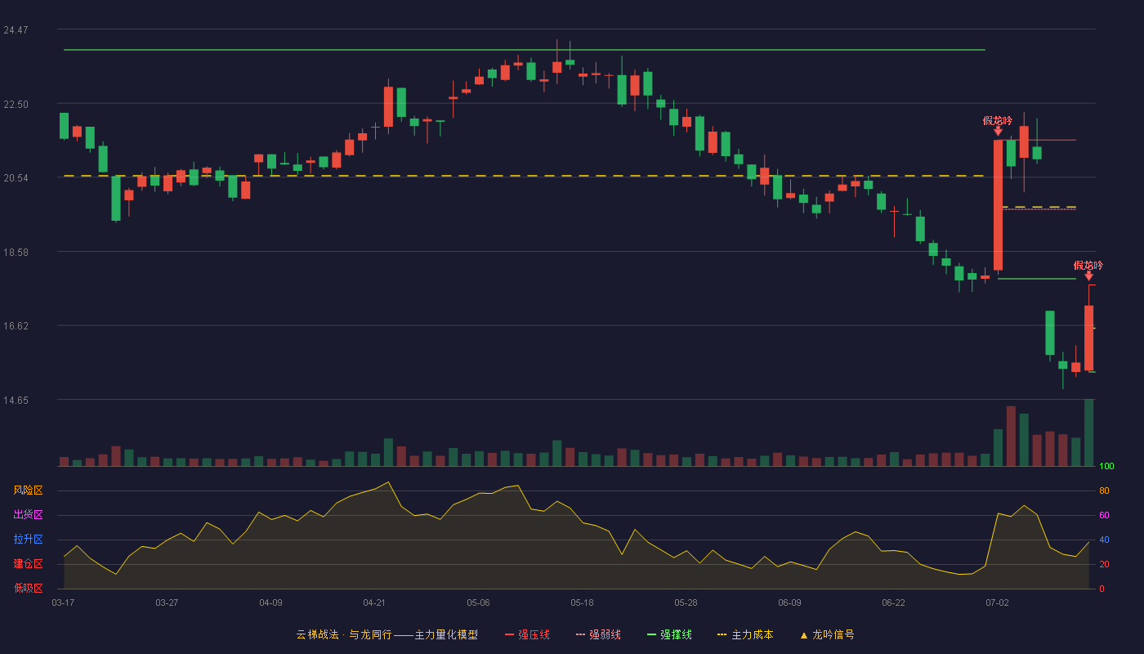Click the 07-02 date label

[x=997, y=602]
